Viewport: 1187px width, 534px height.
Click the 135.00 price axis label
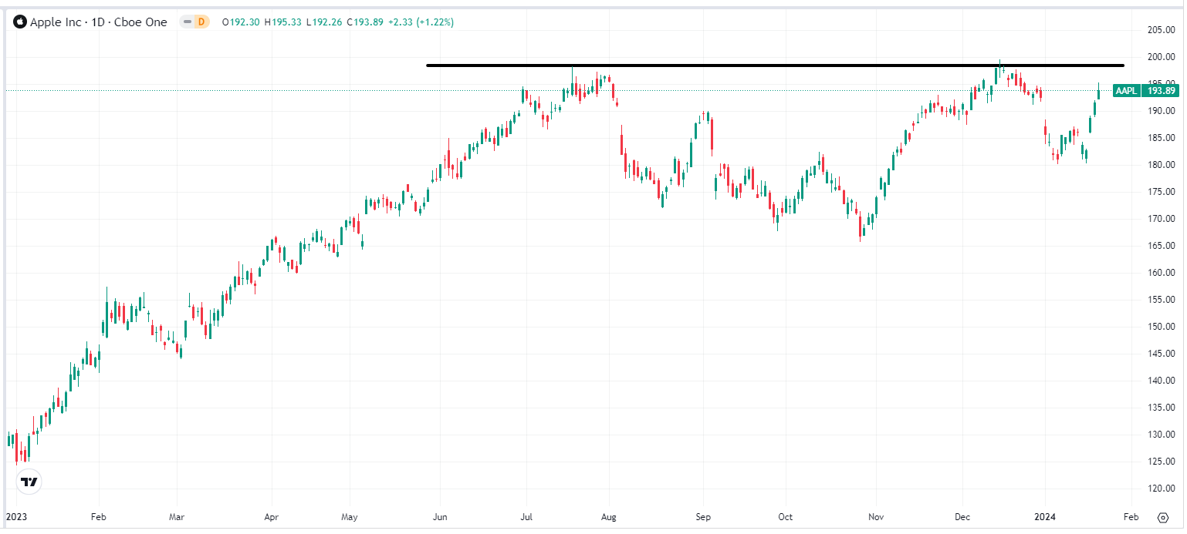point(1161,408)
